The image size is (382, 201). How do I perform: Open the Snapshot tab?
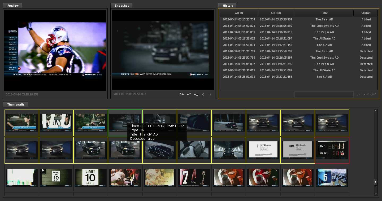click(x=122, y=6)
